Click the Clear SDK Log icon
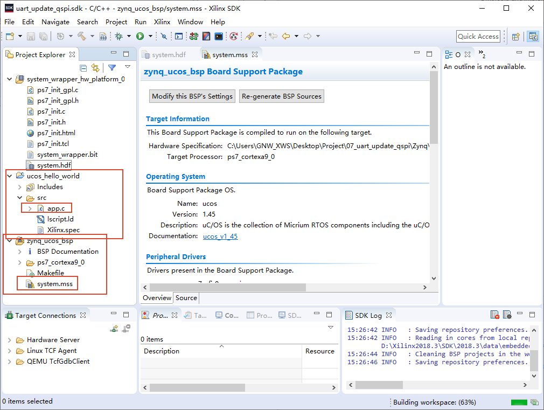The image size is (544, 410). coord(495,315)
